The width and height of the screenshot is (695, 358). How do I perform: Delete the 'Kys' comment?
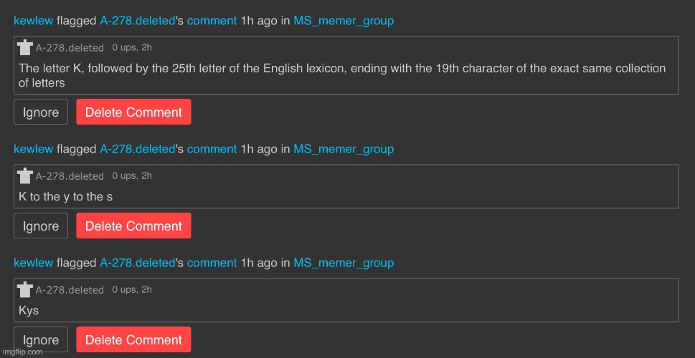point(133,339)
